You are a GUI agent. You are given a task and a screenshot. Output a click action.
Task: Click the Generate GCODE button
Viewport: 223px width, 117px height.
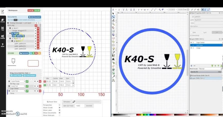point(24,53)
